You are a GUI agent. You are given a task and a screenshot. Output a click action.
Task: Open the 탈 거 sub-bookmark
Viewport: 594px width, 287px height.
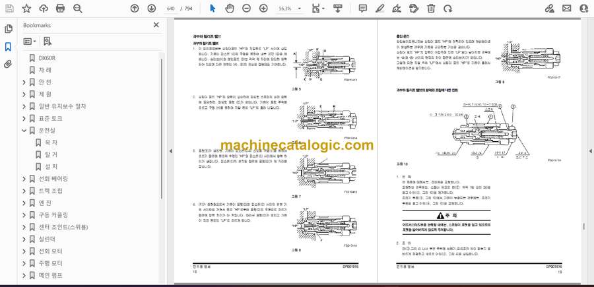(51, 154)
